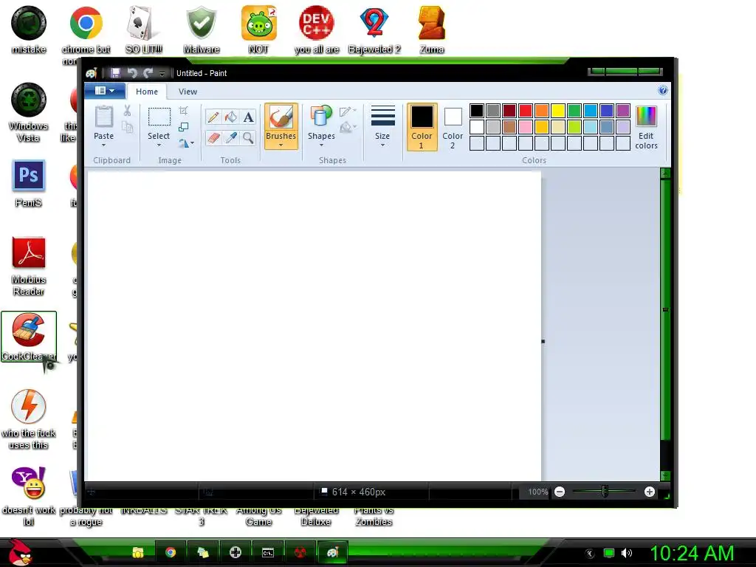Expand the Paste dropdown arrow

coord(103,145)
